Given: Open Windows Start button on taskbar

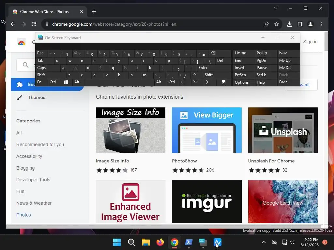Looking at the screenshot, I should click(117, 242).
